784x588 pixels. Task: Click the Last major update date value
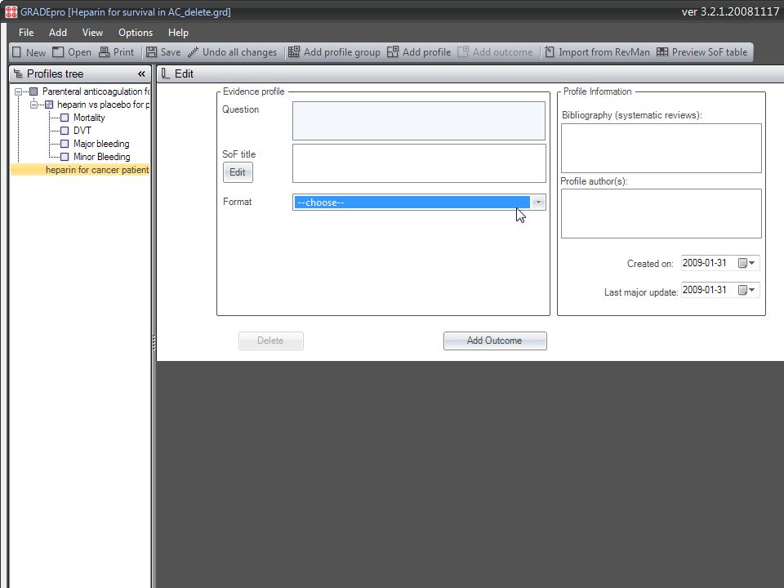(x=705, y=290)
